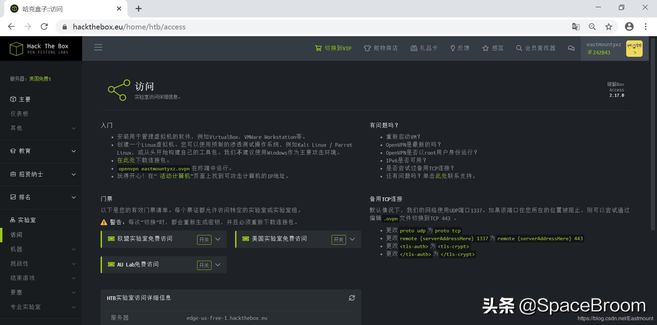
Task: Refresh the HTB实验室访问详细信息 panel
Action: 352,298
